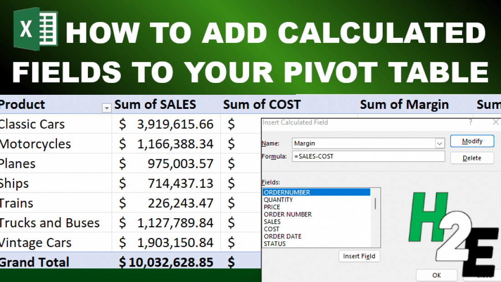The width and height of the screenshot is (501, 282).
Task: Open the Product column filter dropdown
Action: tap(107, 108)
